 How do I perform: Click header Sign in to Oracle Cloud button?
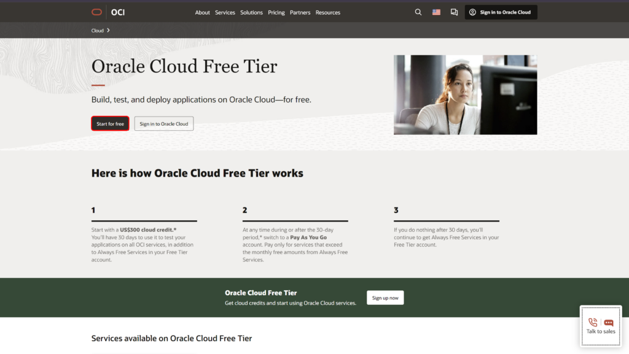pyautogui.click(x=501, y=12)
